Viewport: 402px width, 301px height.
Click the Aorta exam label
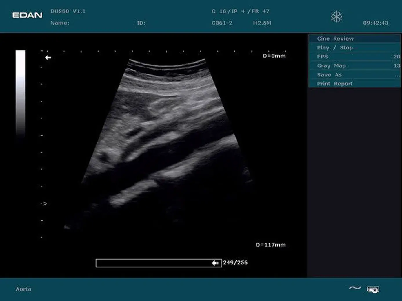point(23,289)
